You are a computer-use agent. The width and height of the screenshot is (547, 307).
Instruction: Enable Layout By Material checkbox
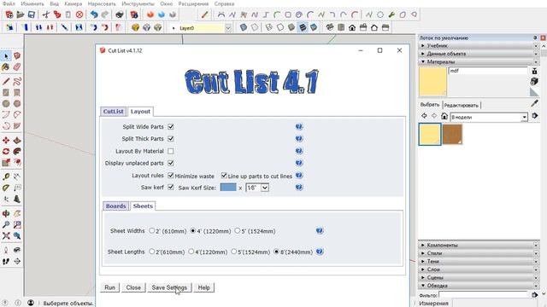point(171,151)
